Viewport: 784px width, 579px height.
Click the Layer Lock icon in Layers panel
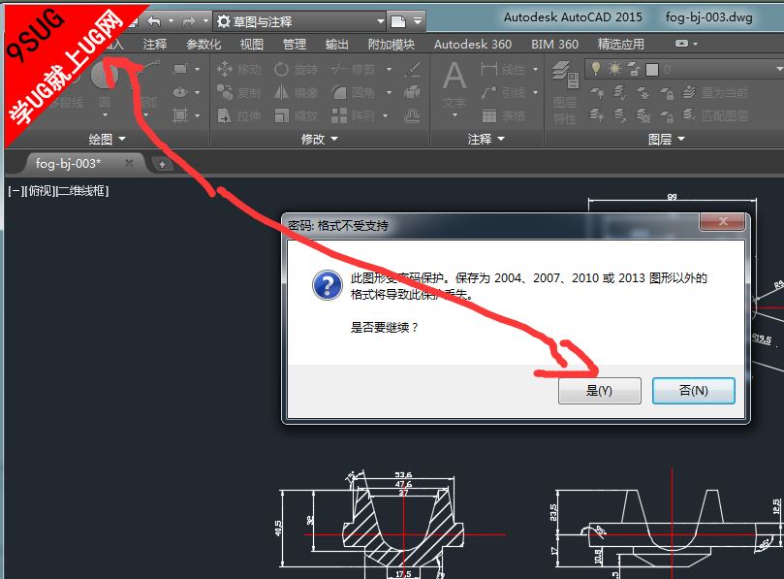pos(667,92)
